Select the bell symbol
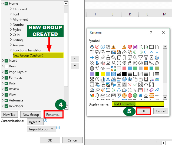 click(x=97, y=95)
